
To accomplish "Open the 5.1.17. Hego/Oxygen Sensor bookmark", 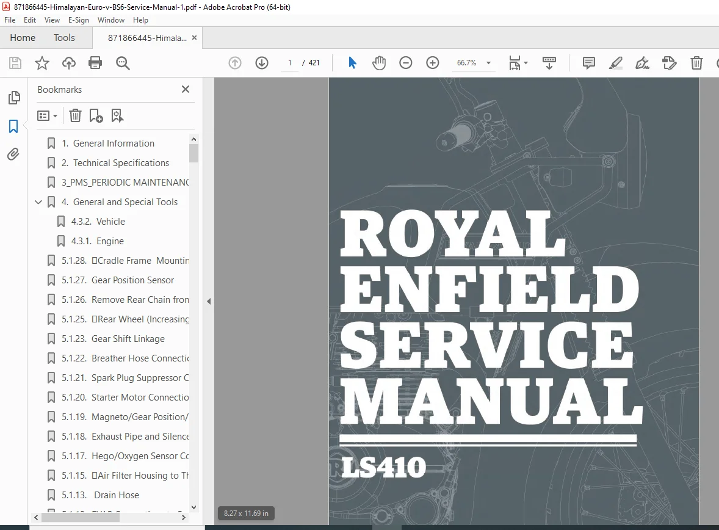I will [x=125, y=456].
